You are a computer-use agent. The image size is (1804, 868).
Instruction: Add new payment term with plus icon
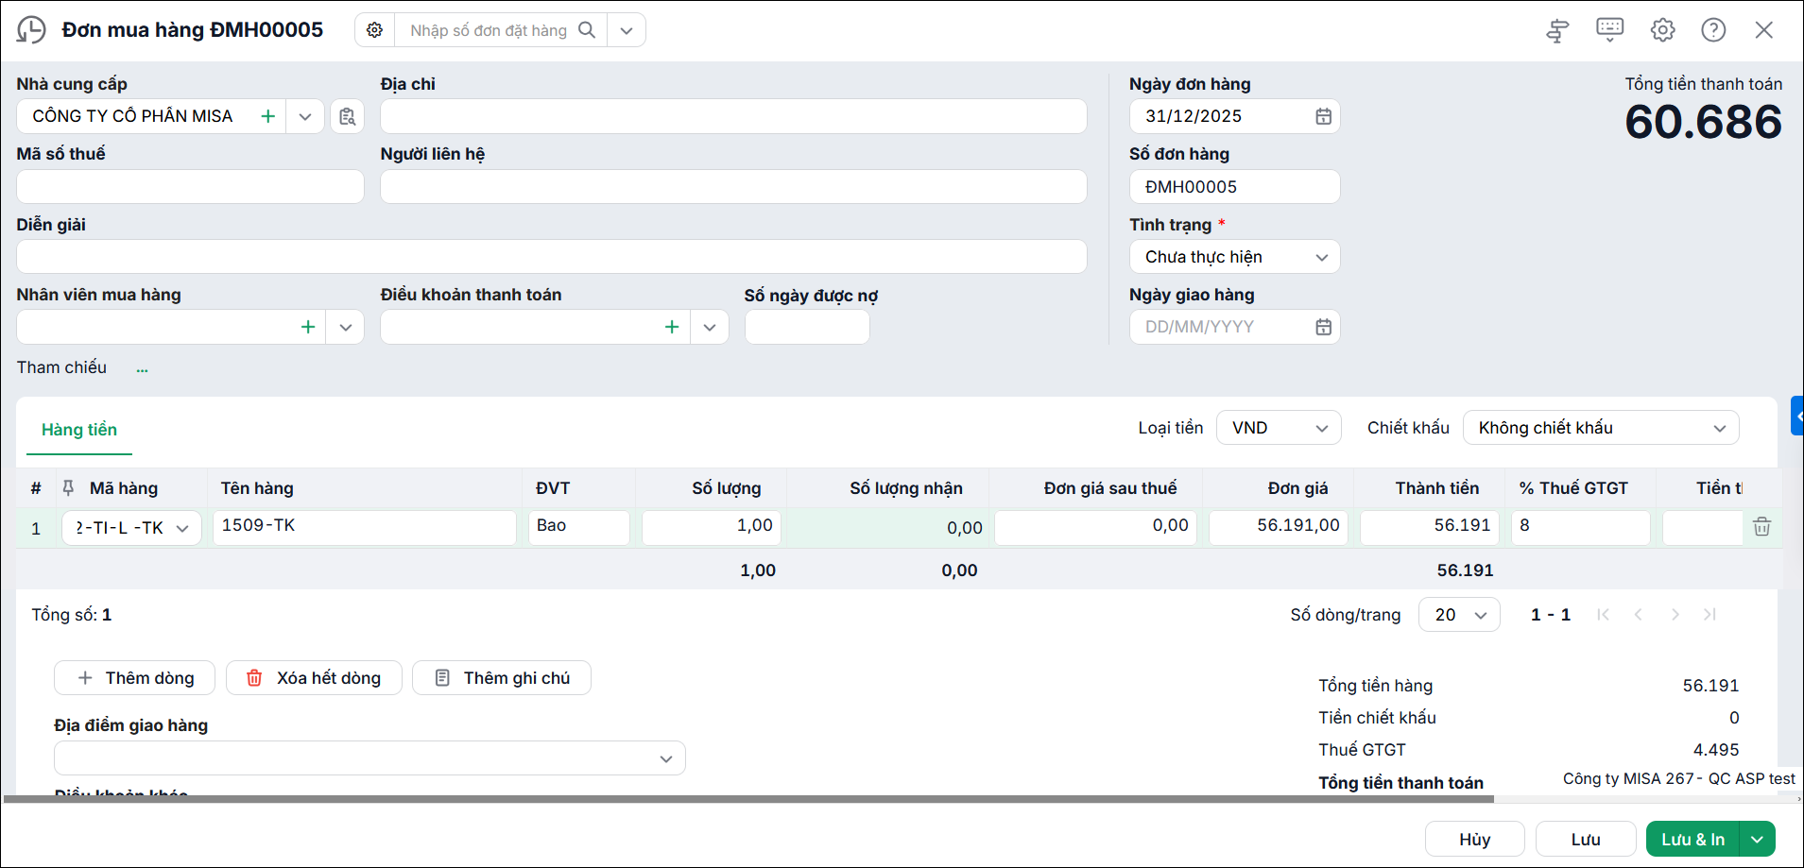coord(672,327)
